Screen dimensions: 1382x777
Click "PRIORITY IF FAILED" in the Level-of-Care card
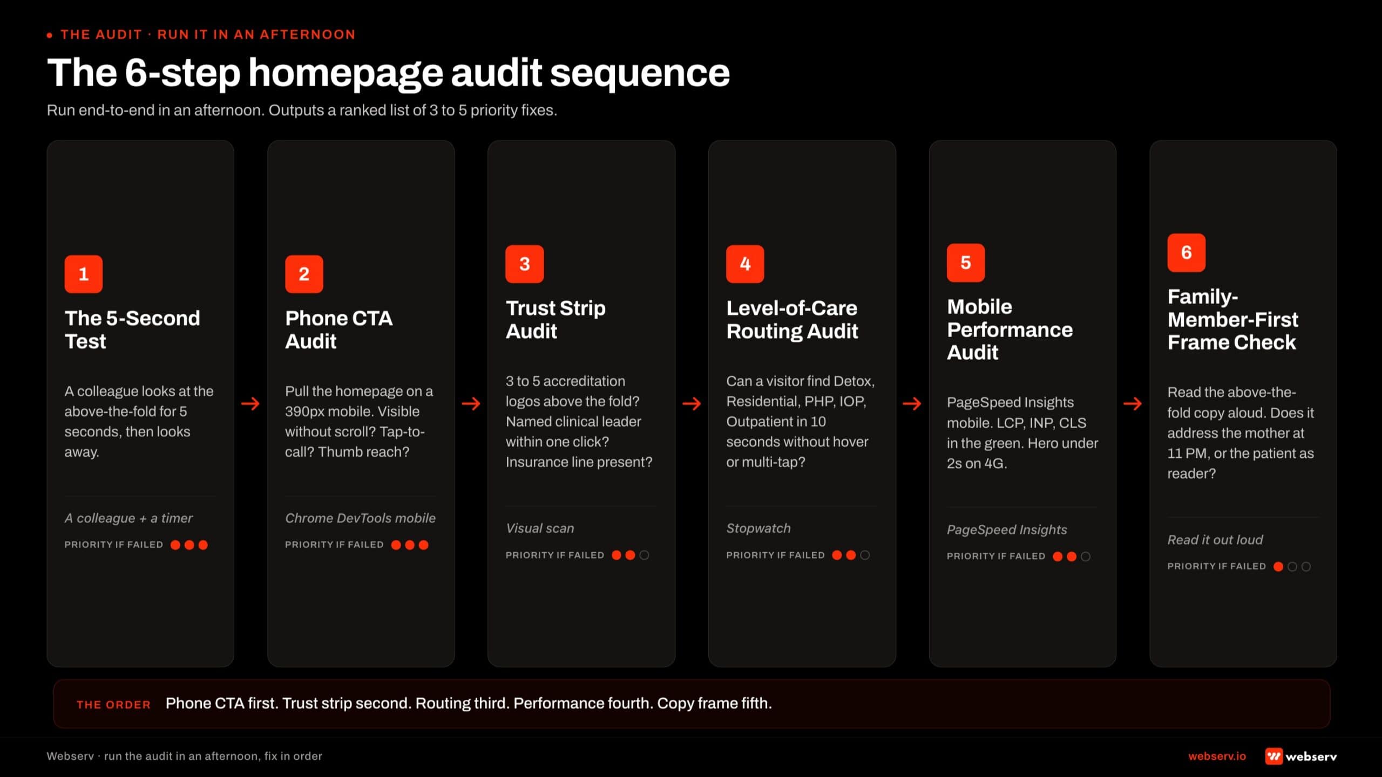(x=775, y=555)
